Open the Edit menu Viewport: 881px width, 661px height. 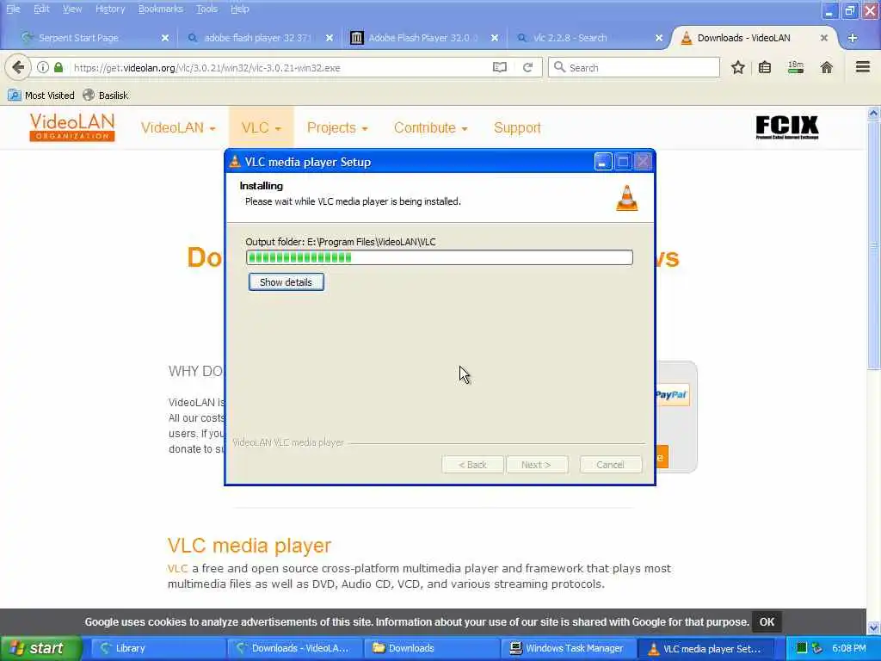pos(41,9)
